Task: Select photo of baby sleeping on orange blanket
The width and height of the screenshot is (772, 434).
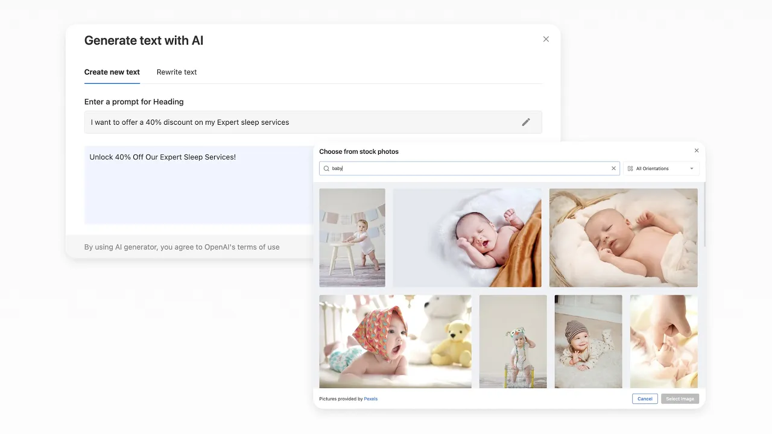Action: 467,237
